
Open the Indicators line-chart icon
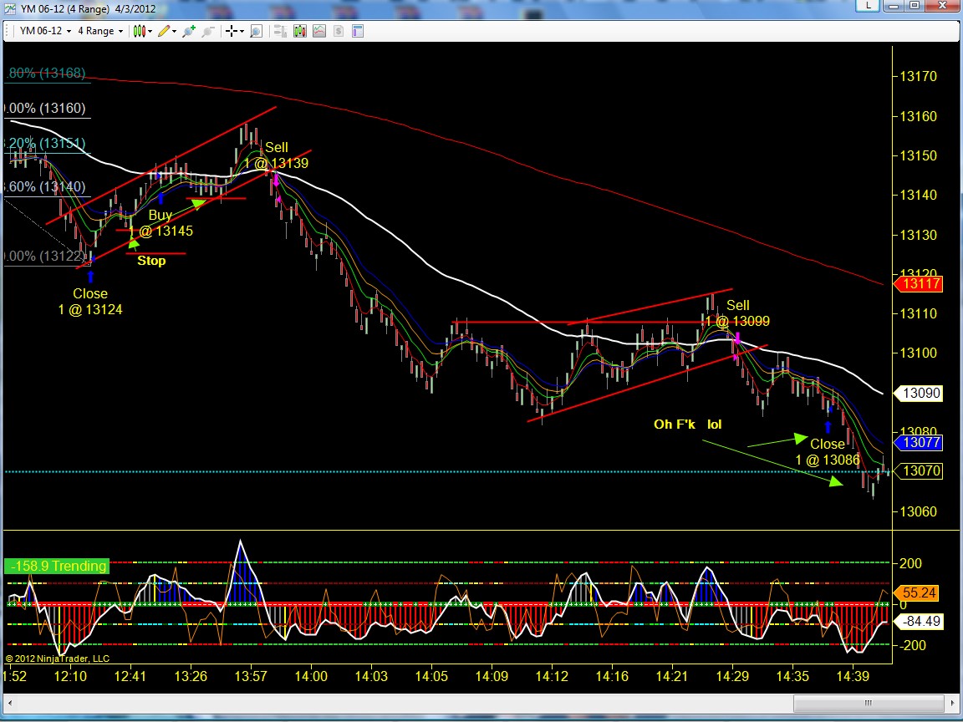point(319,31)
